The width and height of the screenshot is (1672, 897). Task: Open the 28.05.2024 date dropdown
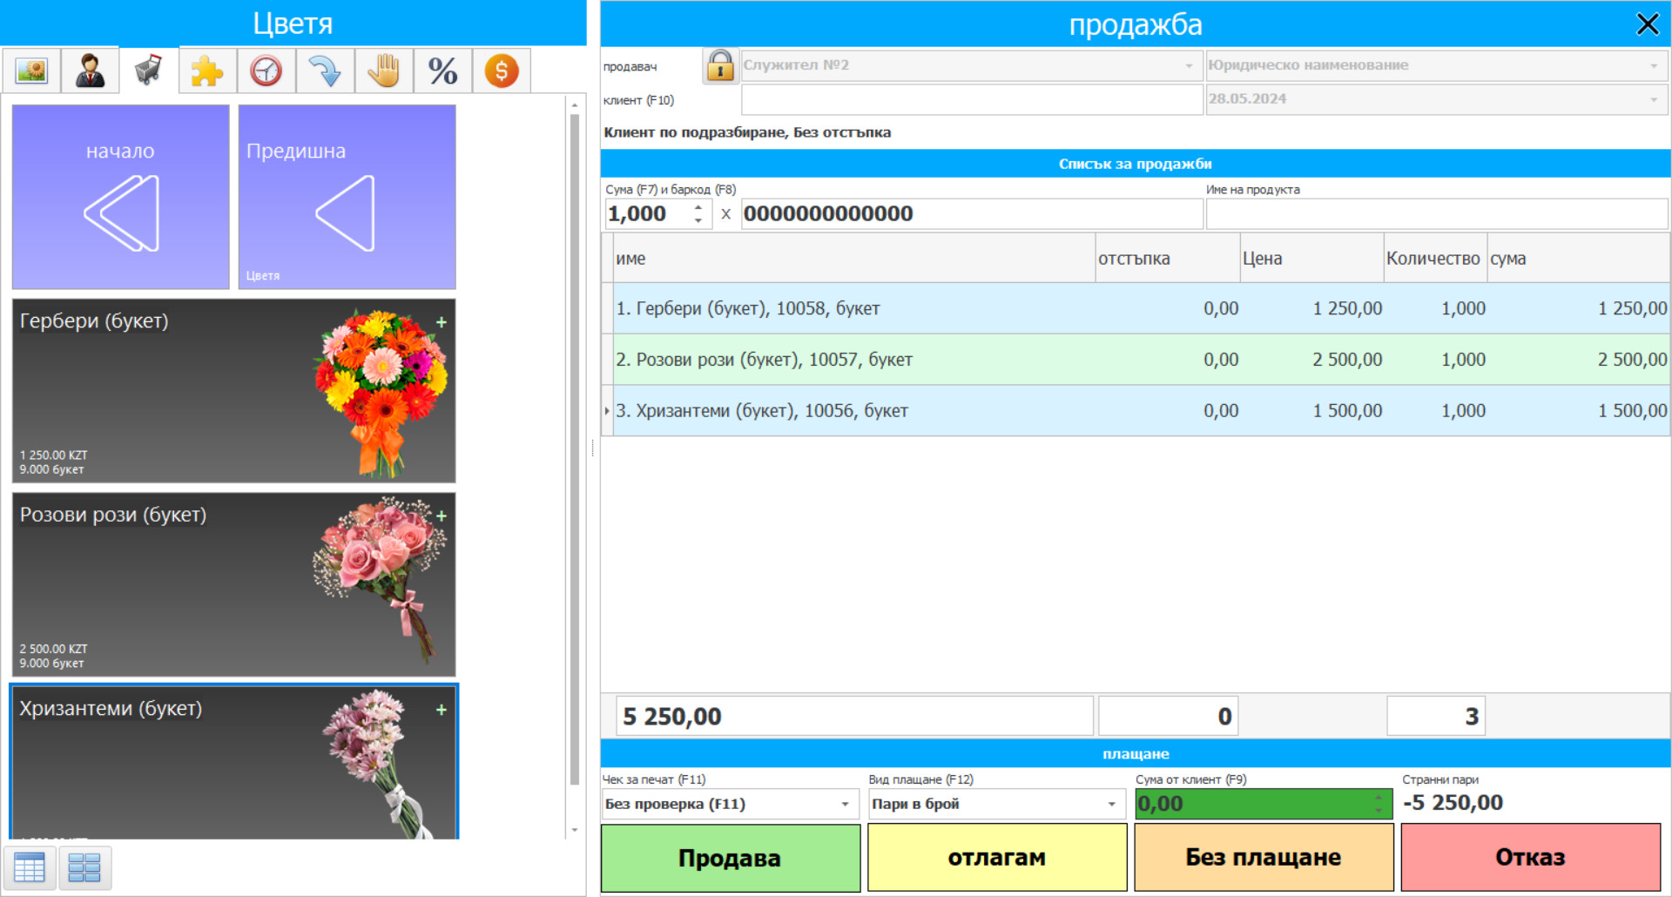1436,99
